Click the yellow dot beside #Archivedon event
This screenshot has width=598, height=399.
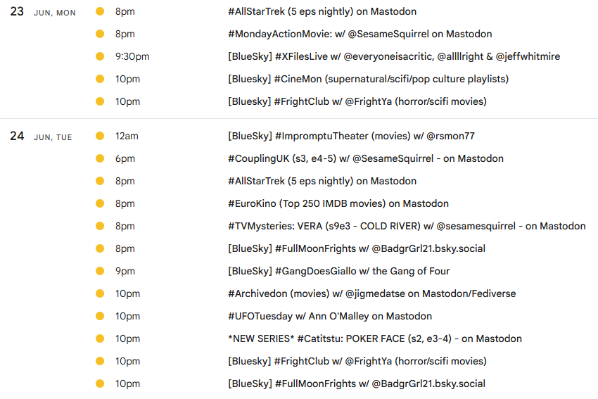click(100, 293)
